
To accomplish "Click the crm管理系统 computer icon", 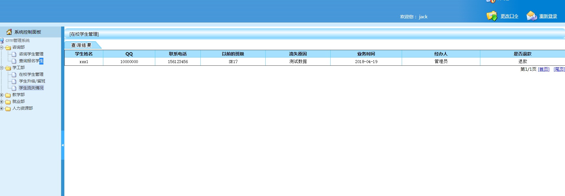I will tap(2, 40).
